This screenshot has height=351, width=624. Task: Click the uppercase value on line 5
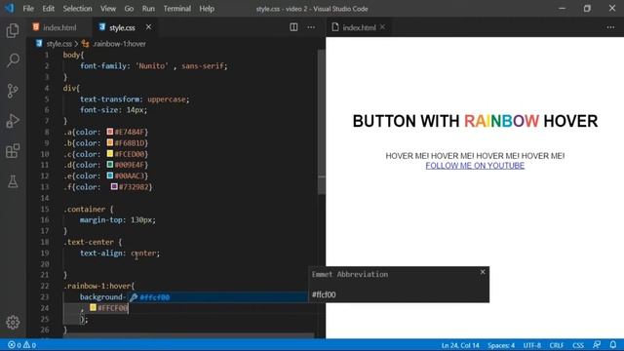pyautogui.click(x=167, y=99)
